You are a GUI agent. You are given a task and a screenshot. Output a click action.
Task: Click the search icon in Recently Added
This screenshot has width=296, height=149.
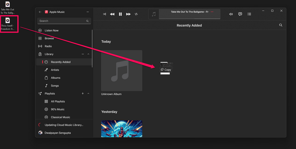pyautogui.click(x=280, y=25)
